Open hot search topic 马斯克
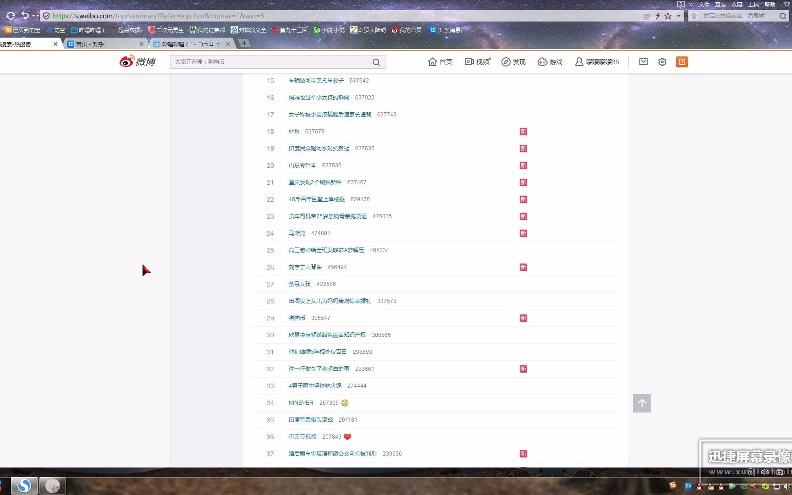Viewport: 792px width, 495px height. coord(297,233)
